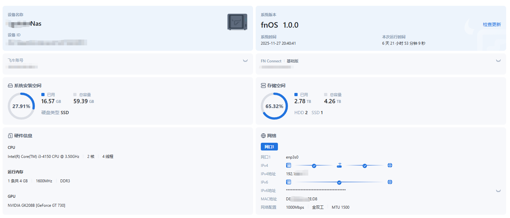Click the blue 已用 swatch under 存储空间
This screenshot has height=218, width=510.
coord(296,95)
